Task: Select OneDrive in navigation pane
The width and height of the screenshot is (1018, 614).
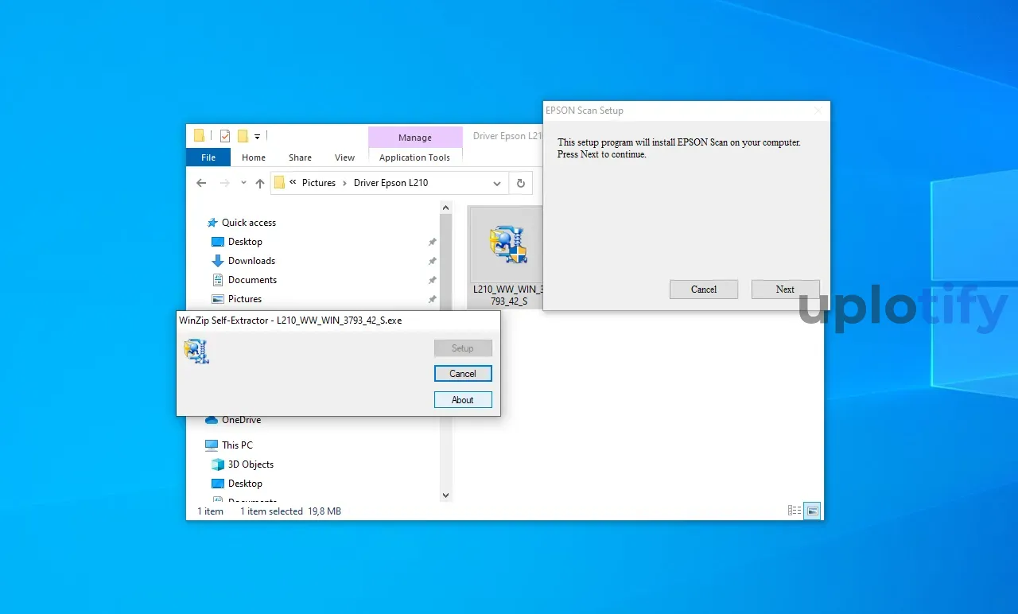Action: point(241,420)
